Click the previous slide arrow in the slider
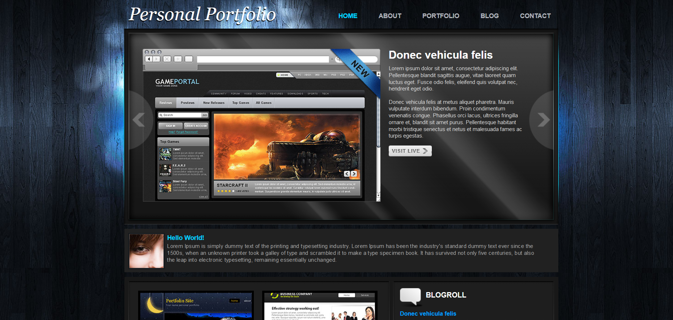Screen dimensions: 673x320 tap(139, 120)
